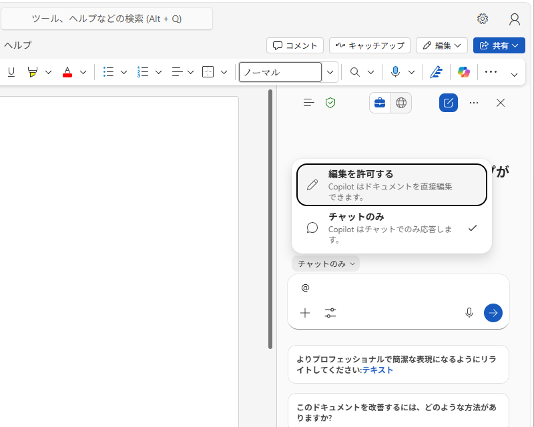
Task: Select the 編集を許可する option
Action: [x=391, y=184]
